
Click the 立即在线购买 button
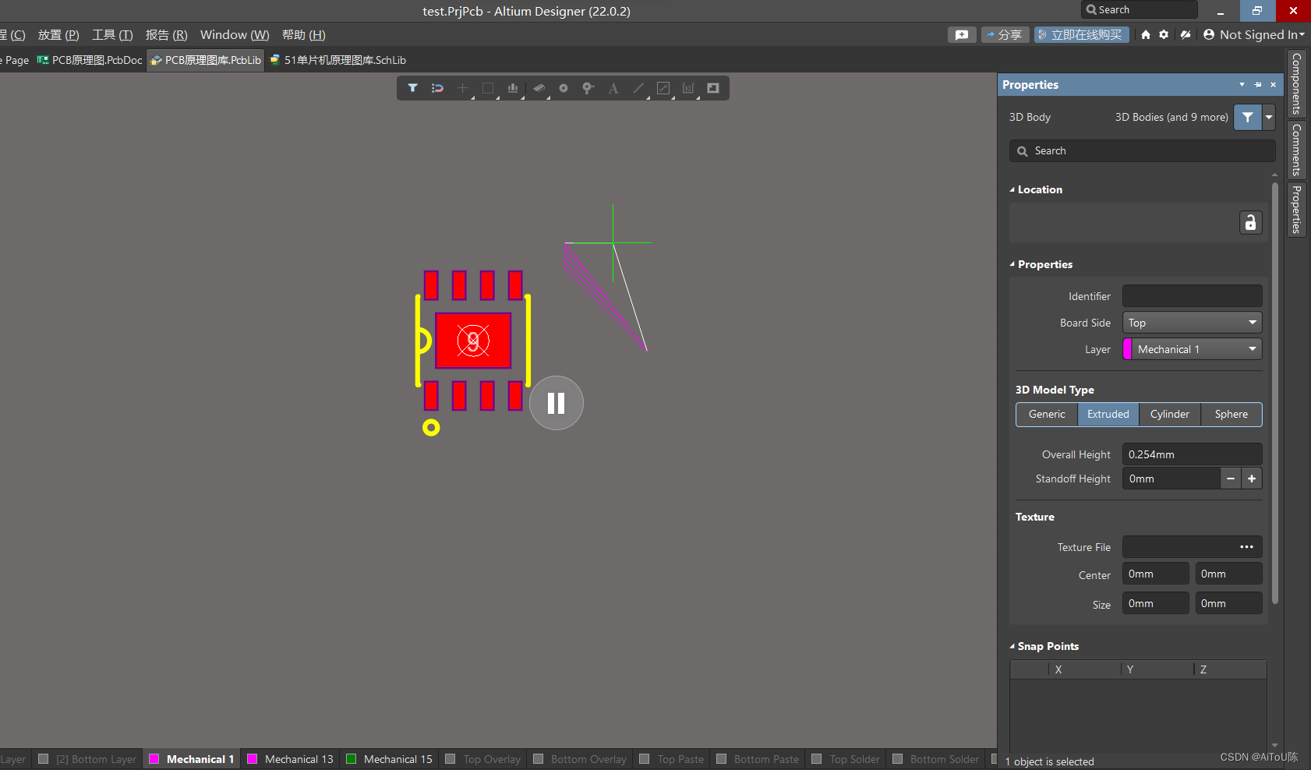click(x=1081, y=35)
